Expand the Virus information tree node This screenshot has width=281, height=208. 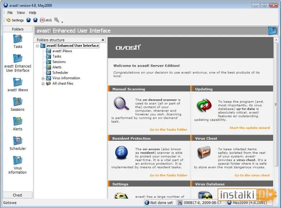[43, 78]
